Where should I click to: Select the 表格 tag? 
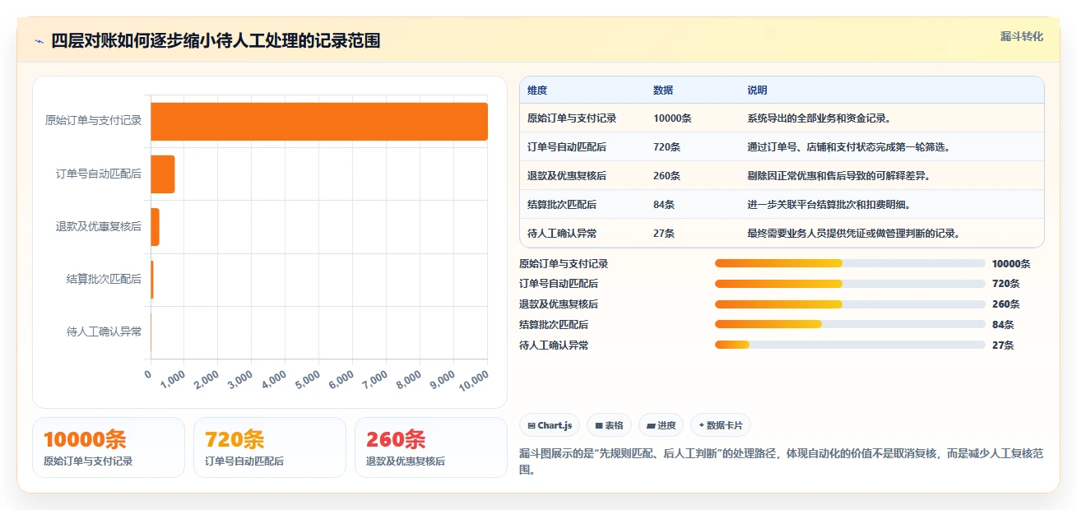[x=610, y=425]
